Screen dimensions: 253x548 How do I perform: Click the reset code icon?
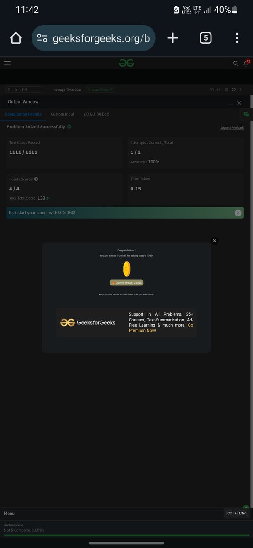pos(234,90)
